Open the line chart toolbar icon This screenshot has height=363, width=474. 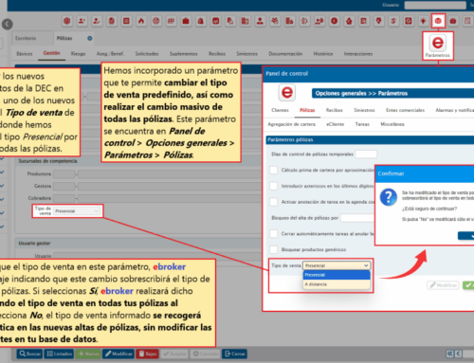tap(215, 21)
